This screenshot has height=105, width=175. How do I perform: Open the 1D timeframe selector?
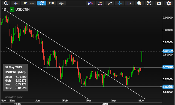pos(29,3)
